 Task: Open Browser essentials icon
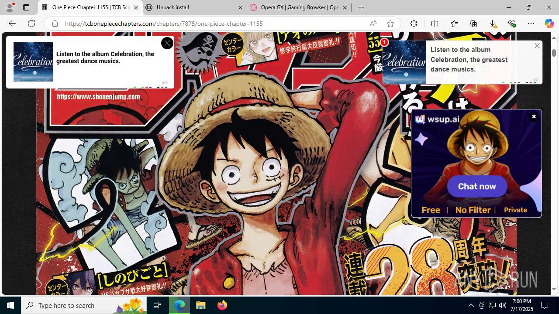point(512,24)
